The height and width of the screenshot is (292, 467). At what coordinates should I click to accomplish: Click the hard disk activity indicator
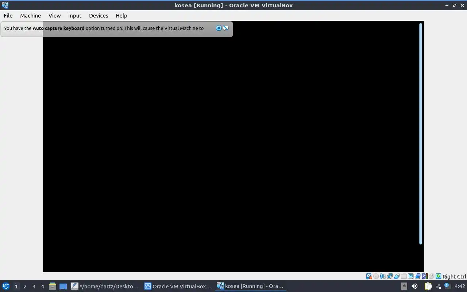(x=369, y=276)
